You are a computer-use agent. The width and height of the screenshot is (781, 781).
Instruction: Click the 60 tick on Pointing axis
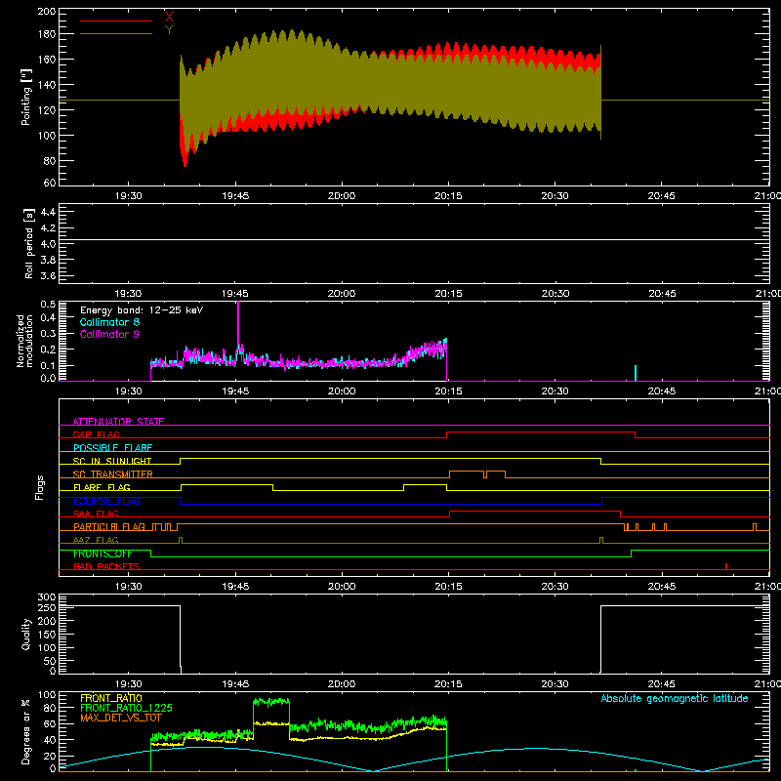pyautogui.click(x=50, y=183)
